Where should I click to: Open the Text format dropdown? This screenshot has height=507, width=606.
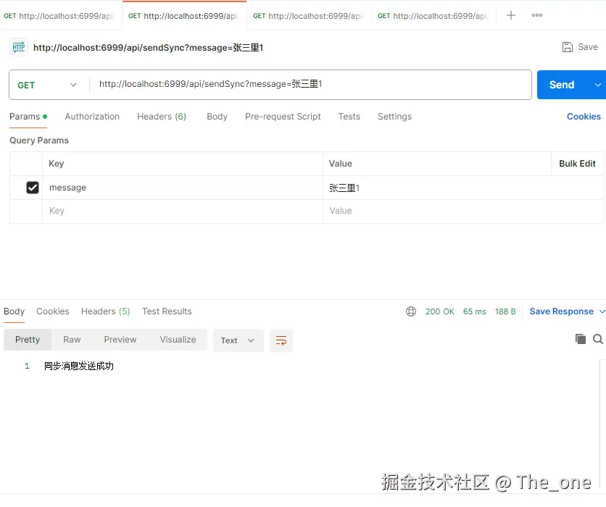pyautogui.click(x=238, y=340)
